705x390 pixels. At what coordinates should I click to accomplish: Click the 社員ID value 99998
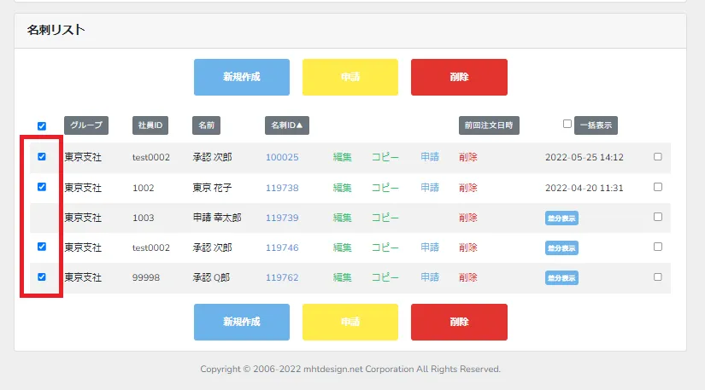pos(145,278)
